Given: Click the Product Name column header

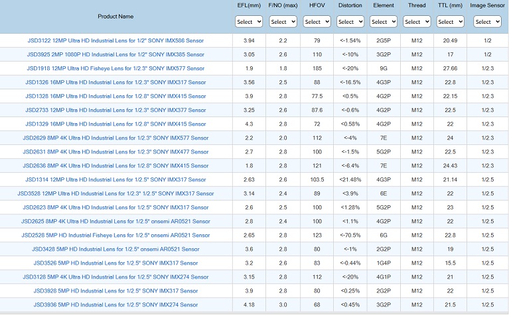Looking at the screenshot, I should click(115, 17).
